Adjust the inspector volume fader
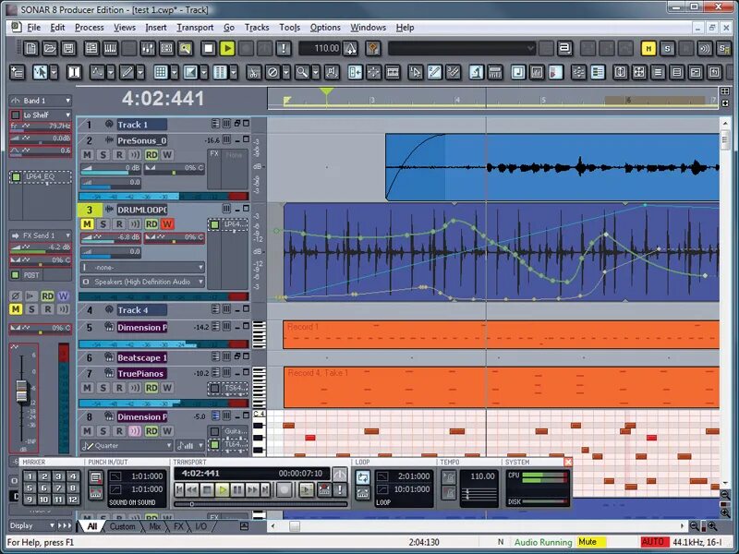 pos(21,391)
